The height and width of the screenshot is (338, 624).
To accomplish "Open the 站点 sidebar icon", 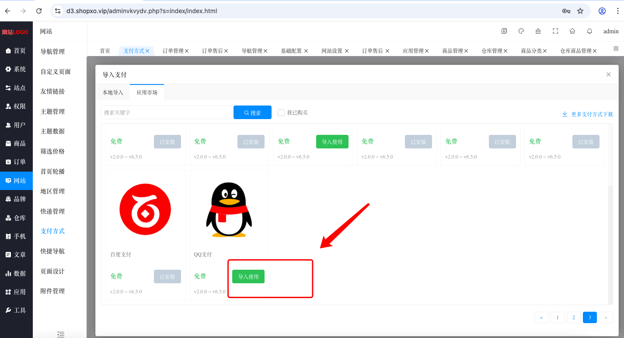I will coord(8,88).
